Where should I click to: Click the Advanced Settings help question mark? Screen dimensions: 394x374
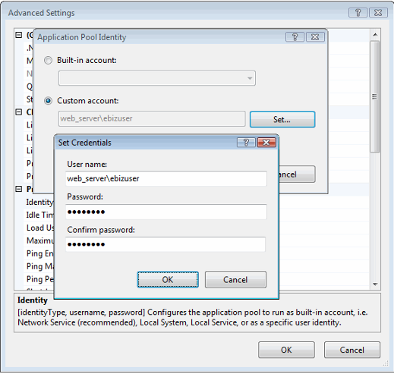[x=358, y=13]
